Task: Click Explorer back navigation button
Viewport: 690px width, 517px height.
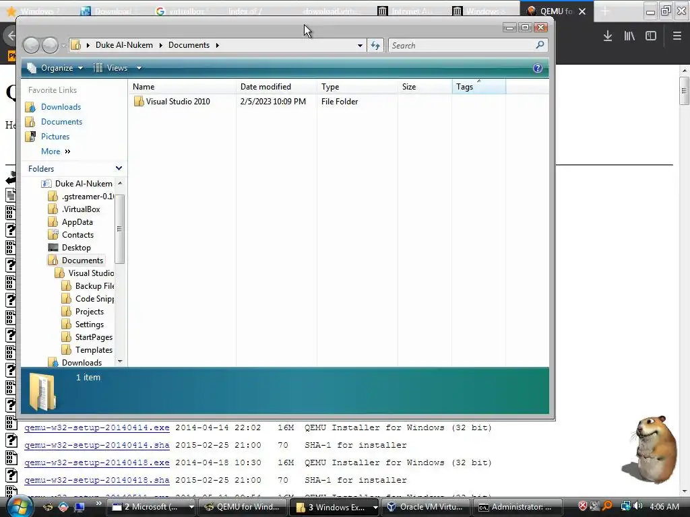Action: tap(31, 45)
